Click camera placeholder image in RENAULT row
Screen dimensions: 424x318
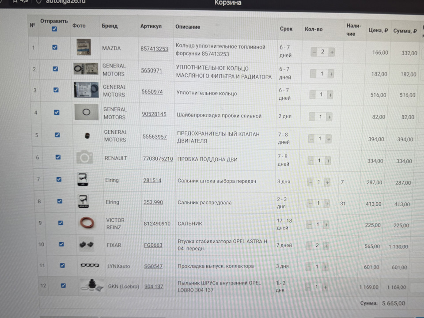pyautogui.click(x=85, y=157)
